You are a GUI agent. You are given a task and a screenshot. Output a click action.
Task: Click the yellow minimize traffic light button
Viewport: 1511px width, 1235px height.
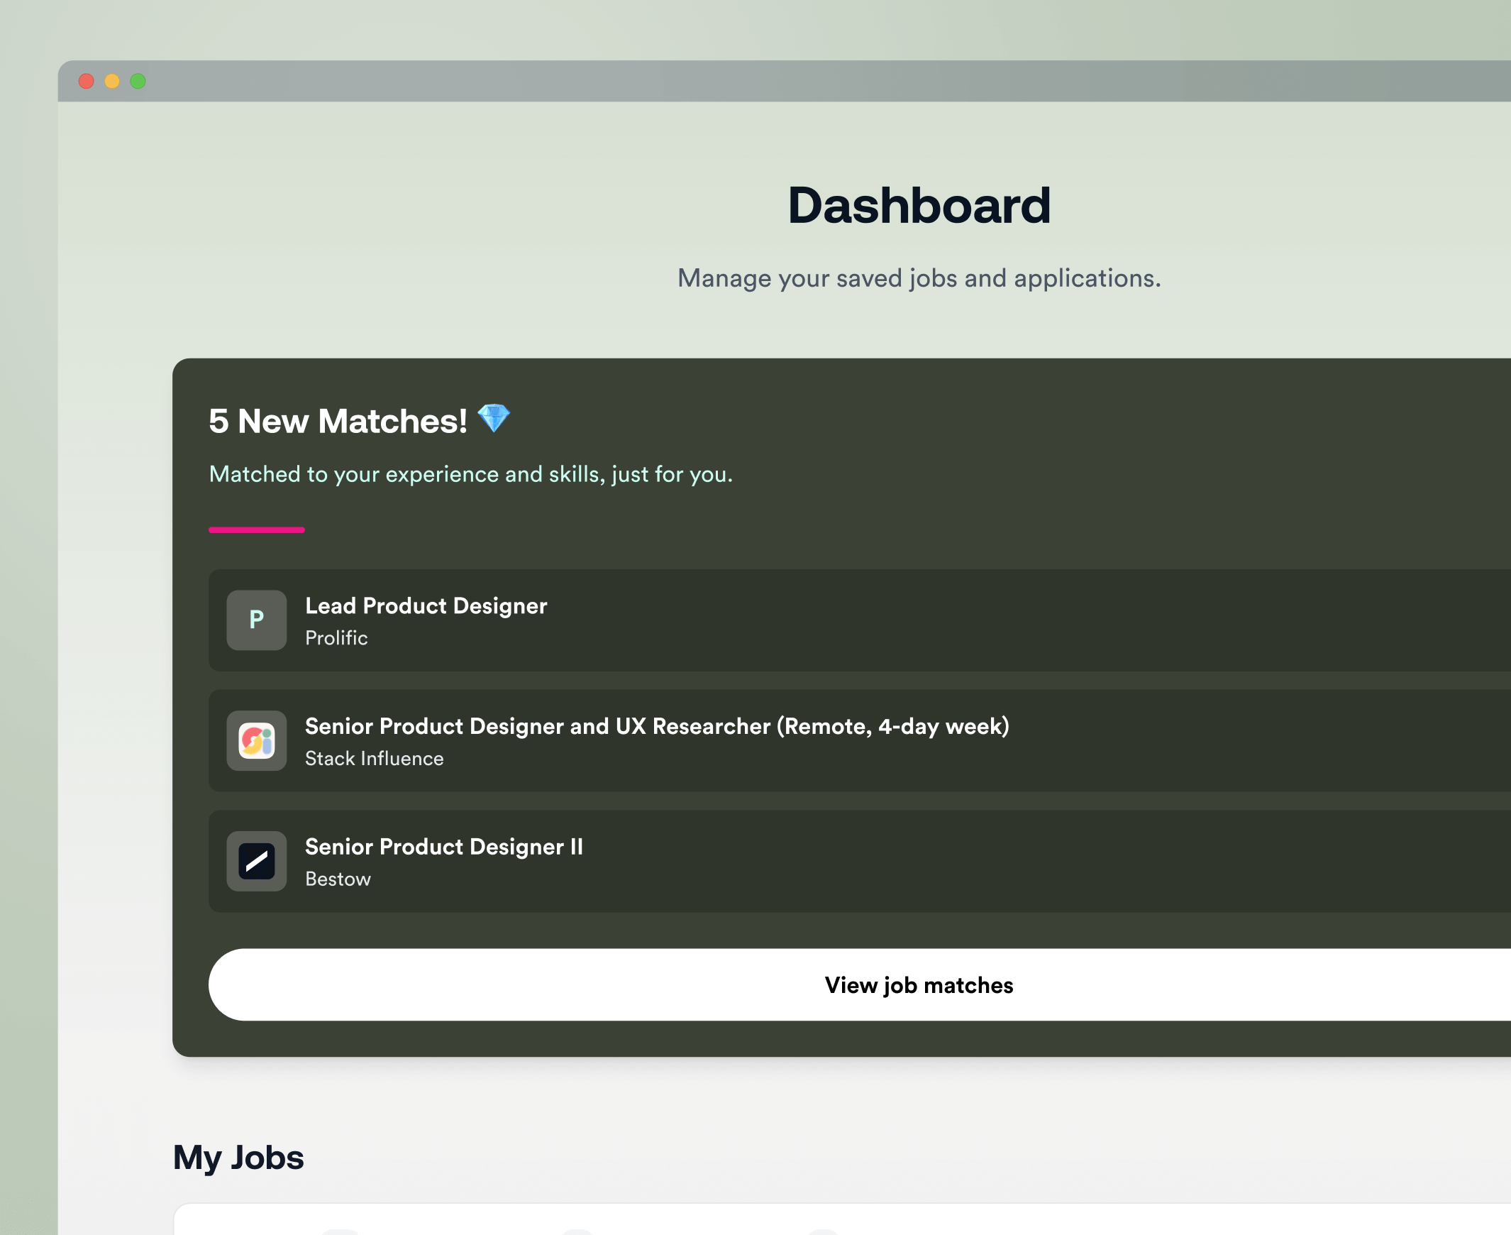111,82
